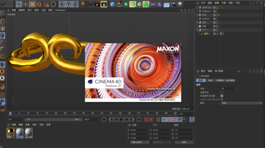Open Object Manager 对象 menu

223,3
